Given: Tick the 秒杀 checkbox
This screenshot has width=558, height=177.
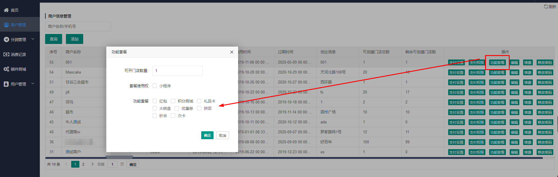Looking at the screenshot, I should click(x=155, y=116).
